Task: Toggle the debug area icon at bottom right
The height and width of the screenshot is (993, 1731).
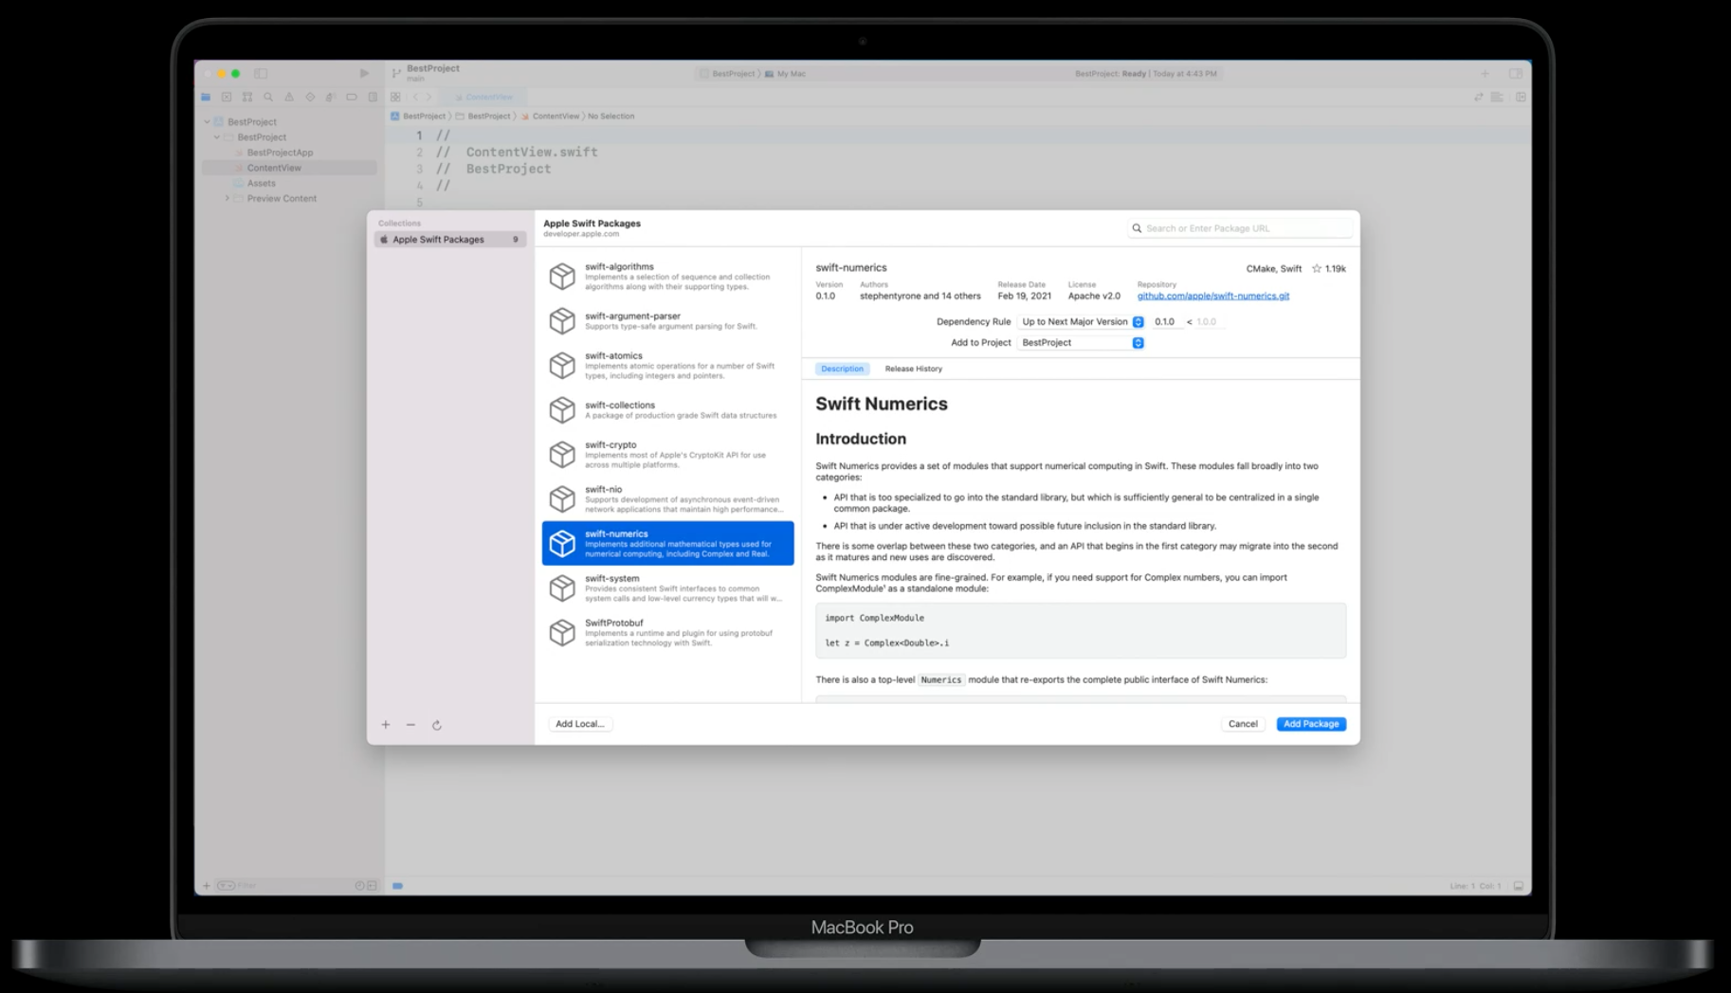Action: 1519,886
